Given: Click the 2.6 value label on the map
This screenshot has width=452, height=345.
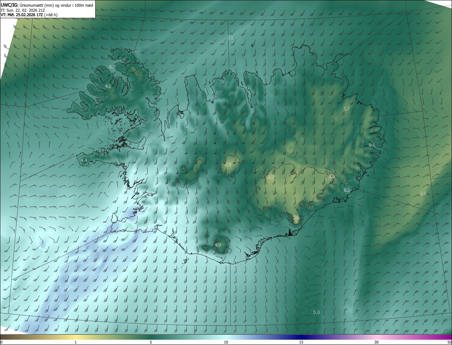Looking at the screenshot, I should coord(296,218).
